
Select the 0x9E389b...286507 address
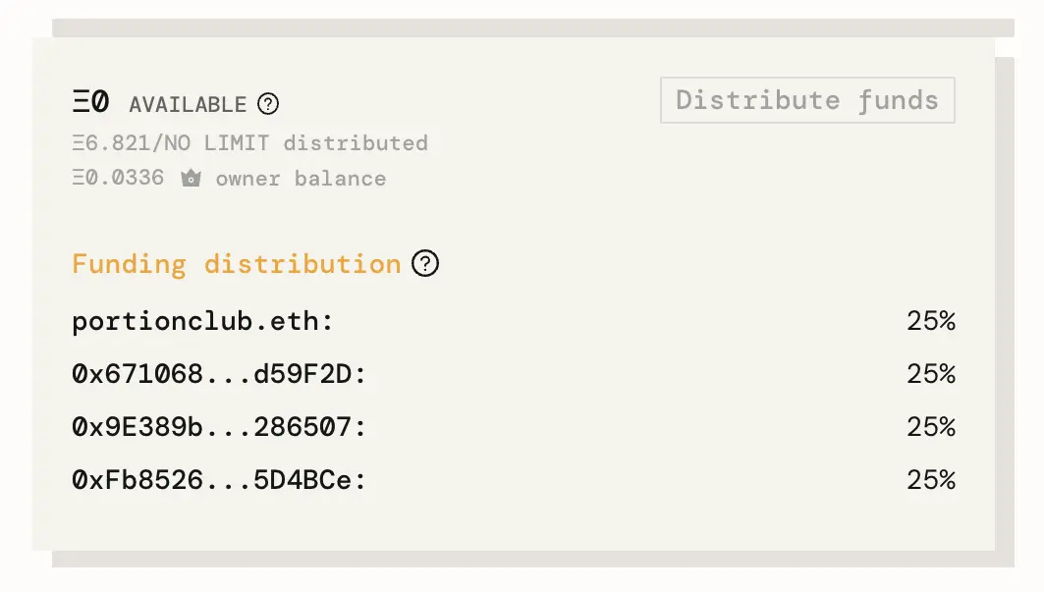pos(212,428)
